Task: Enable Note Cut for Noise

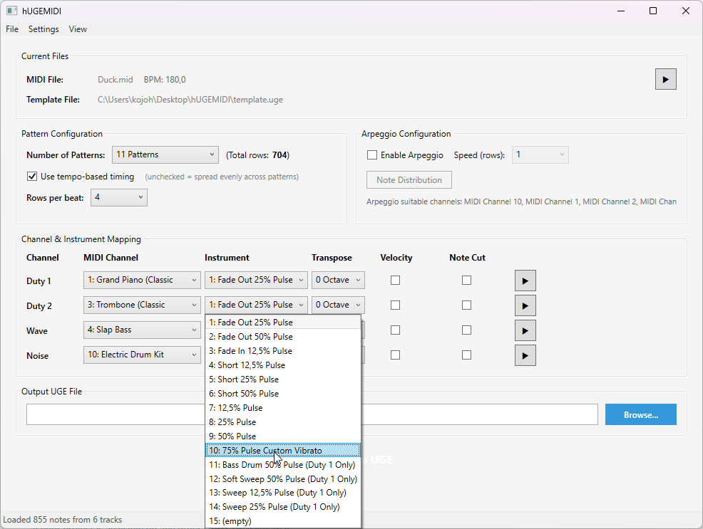Action: [x=467, y=355]
